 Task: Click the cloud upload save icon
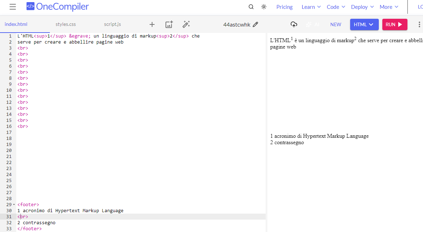pos(294,24)
